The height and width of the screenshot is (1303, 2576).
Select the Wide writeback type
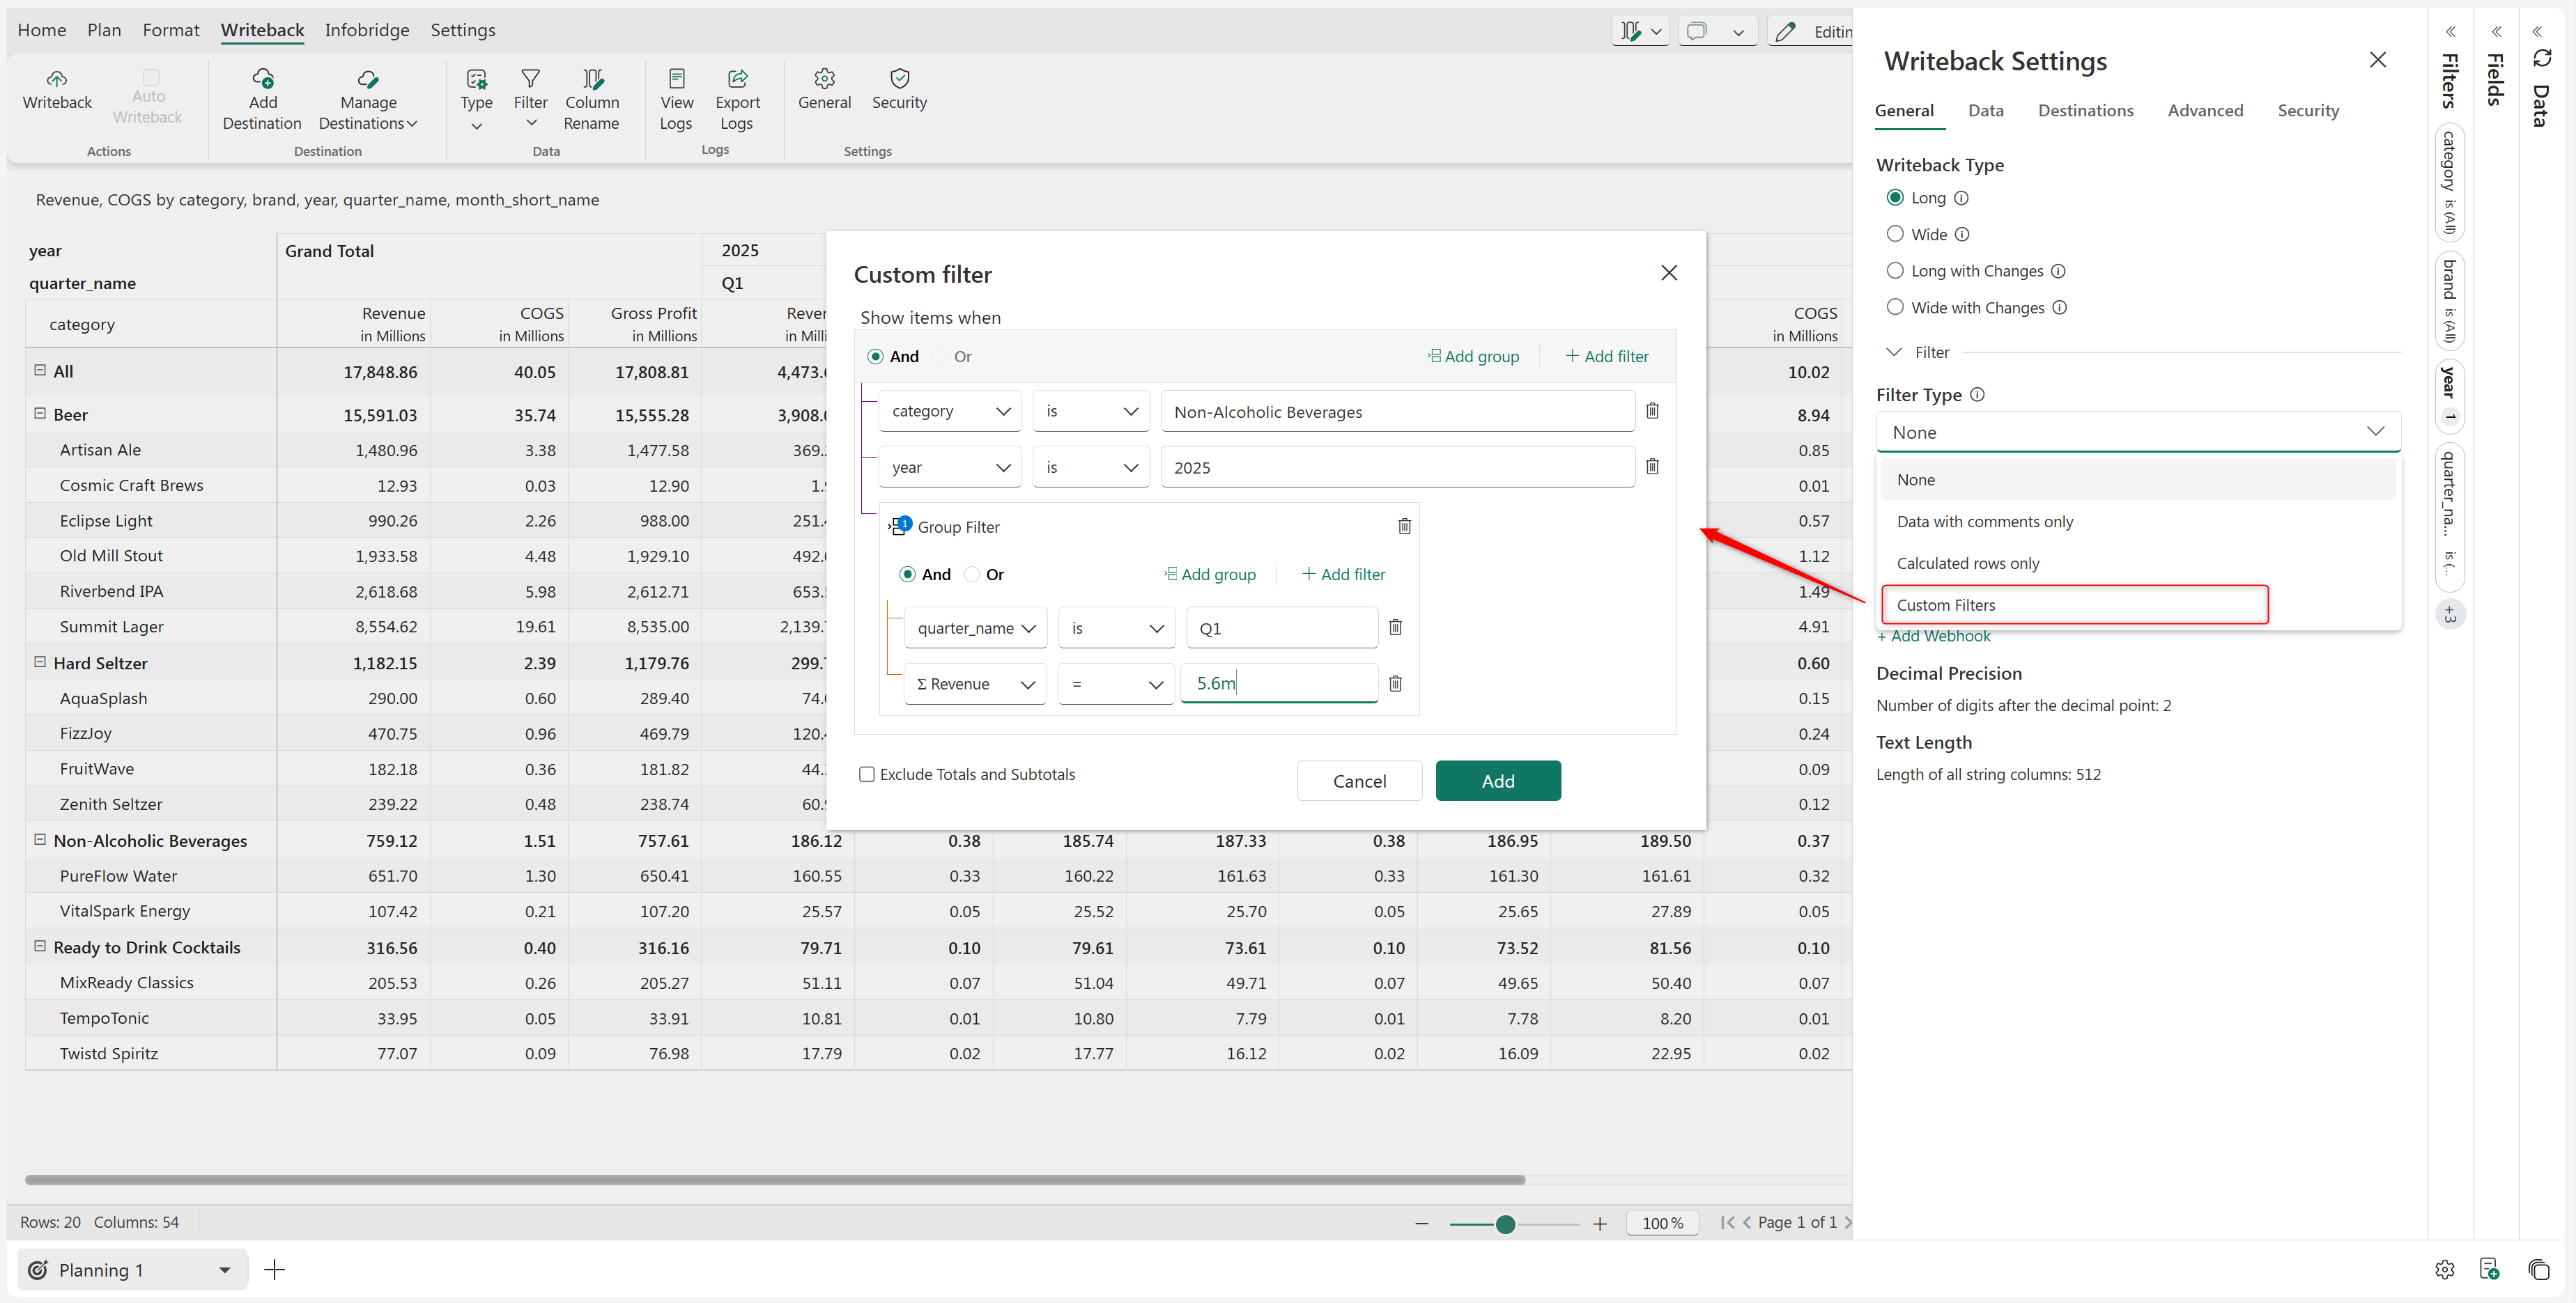[x=1895, y=234]
